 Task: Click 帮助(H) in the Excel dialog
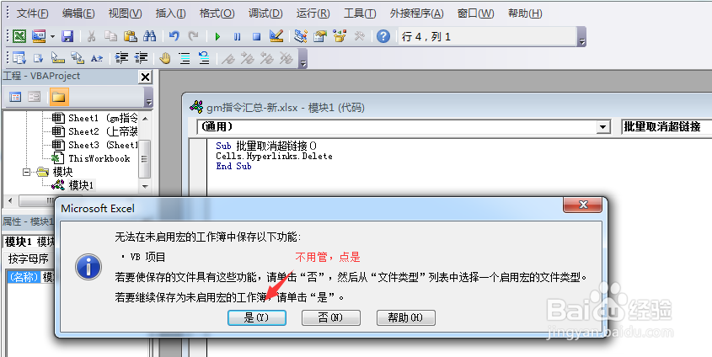[x=406, y=317]
